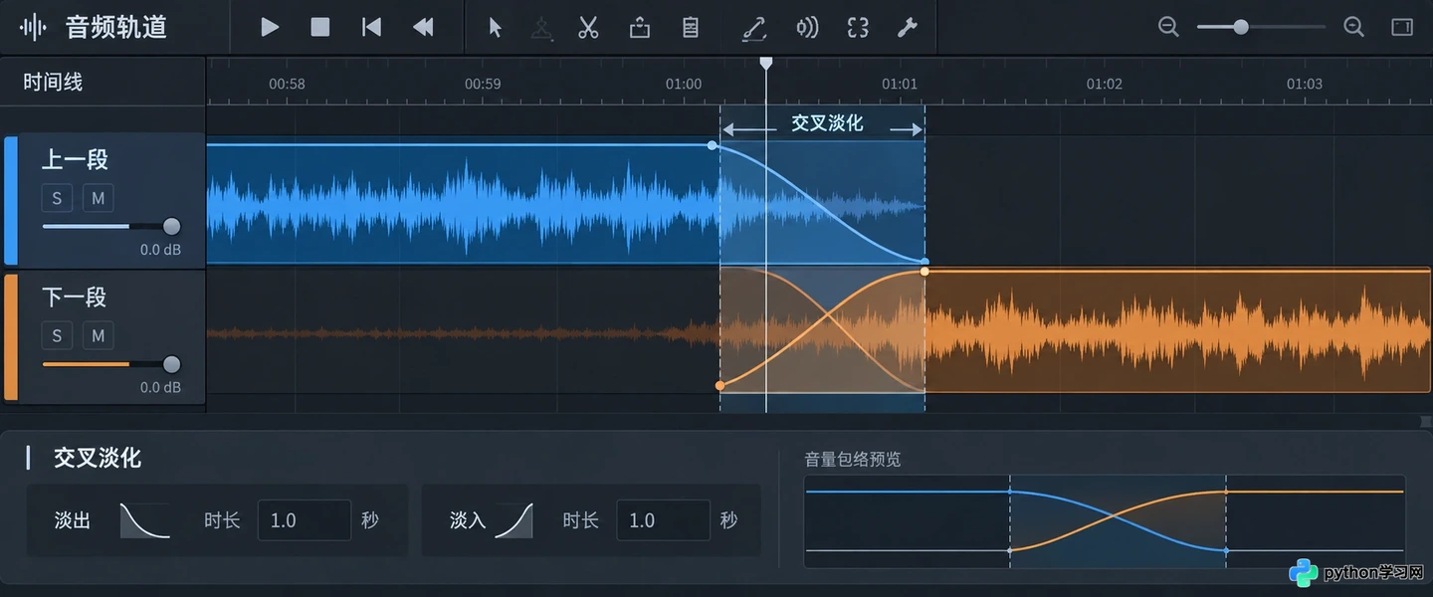The width and height of the screenshot is (1433, 597).
Task: Click the Play button in transport
Action: (270, 27)
